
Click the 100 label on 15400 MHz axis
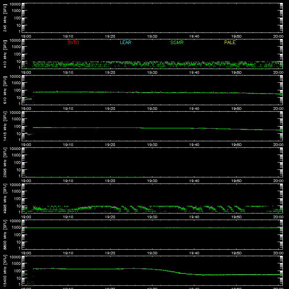click(17, 271)
